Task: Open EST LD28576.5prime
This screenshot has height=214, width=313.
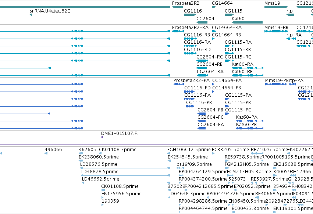Action: [x=99, y=164]
